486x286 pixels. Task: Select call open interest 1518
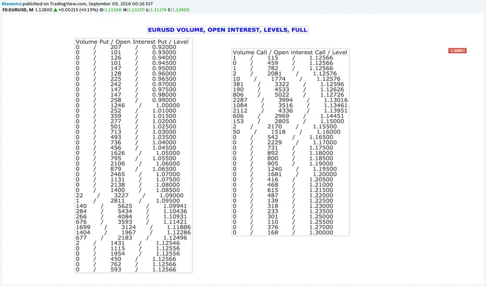pyautogui.click(x=278, y=132)
